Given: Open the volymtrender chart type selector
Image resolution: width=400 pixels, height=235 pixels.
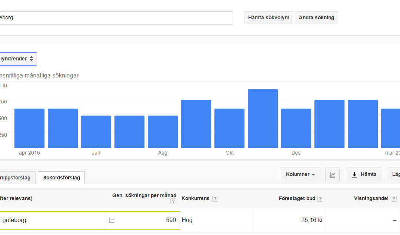Looking at the screenshot, I should click(x=17, y=59).
